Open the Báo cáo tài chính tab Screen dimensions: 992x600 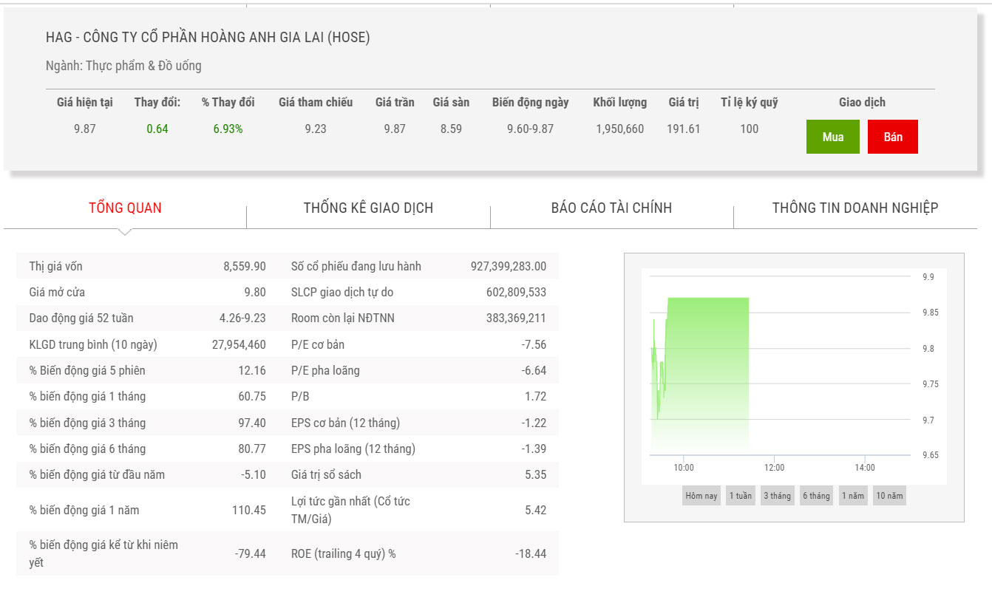611,208
